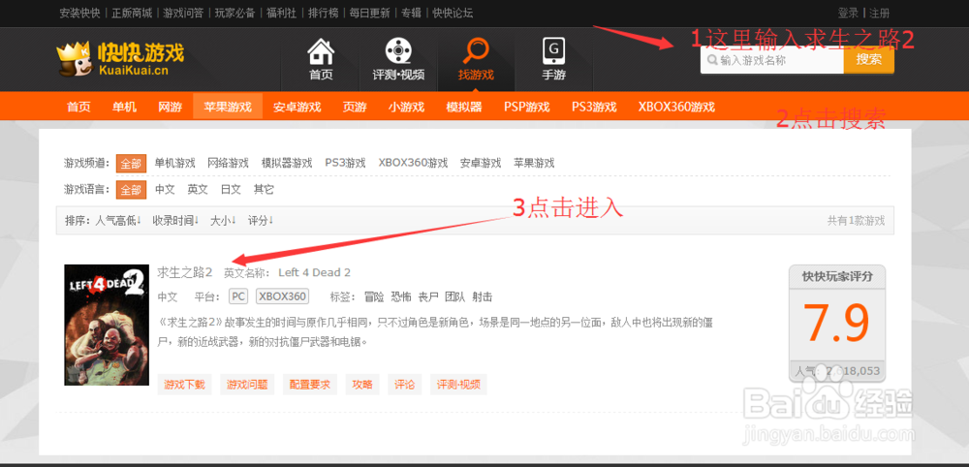
Task: Filter channel by PS3游戏
Action: 346,163
